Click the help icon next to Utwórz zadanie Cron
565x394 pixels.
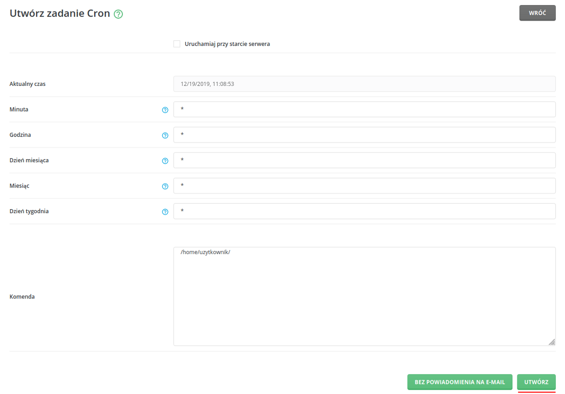(118, 14)
